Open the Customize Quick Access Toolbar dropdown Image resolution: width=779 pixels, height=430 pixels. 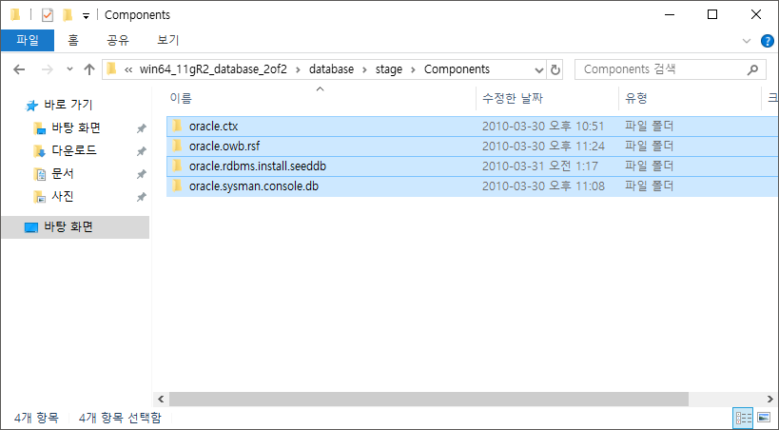tap(86, 16)
